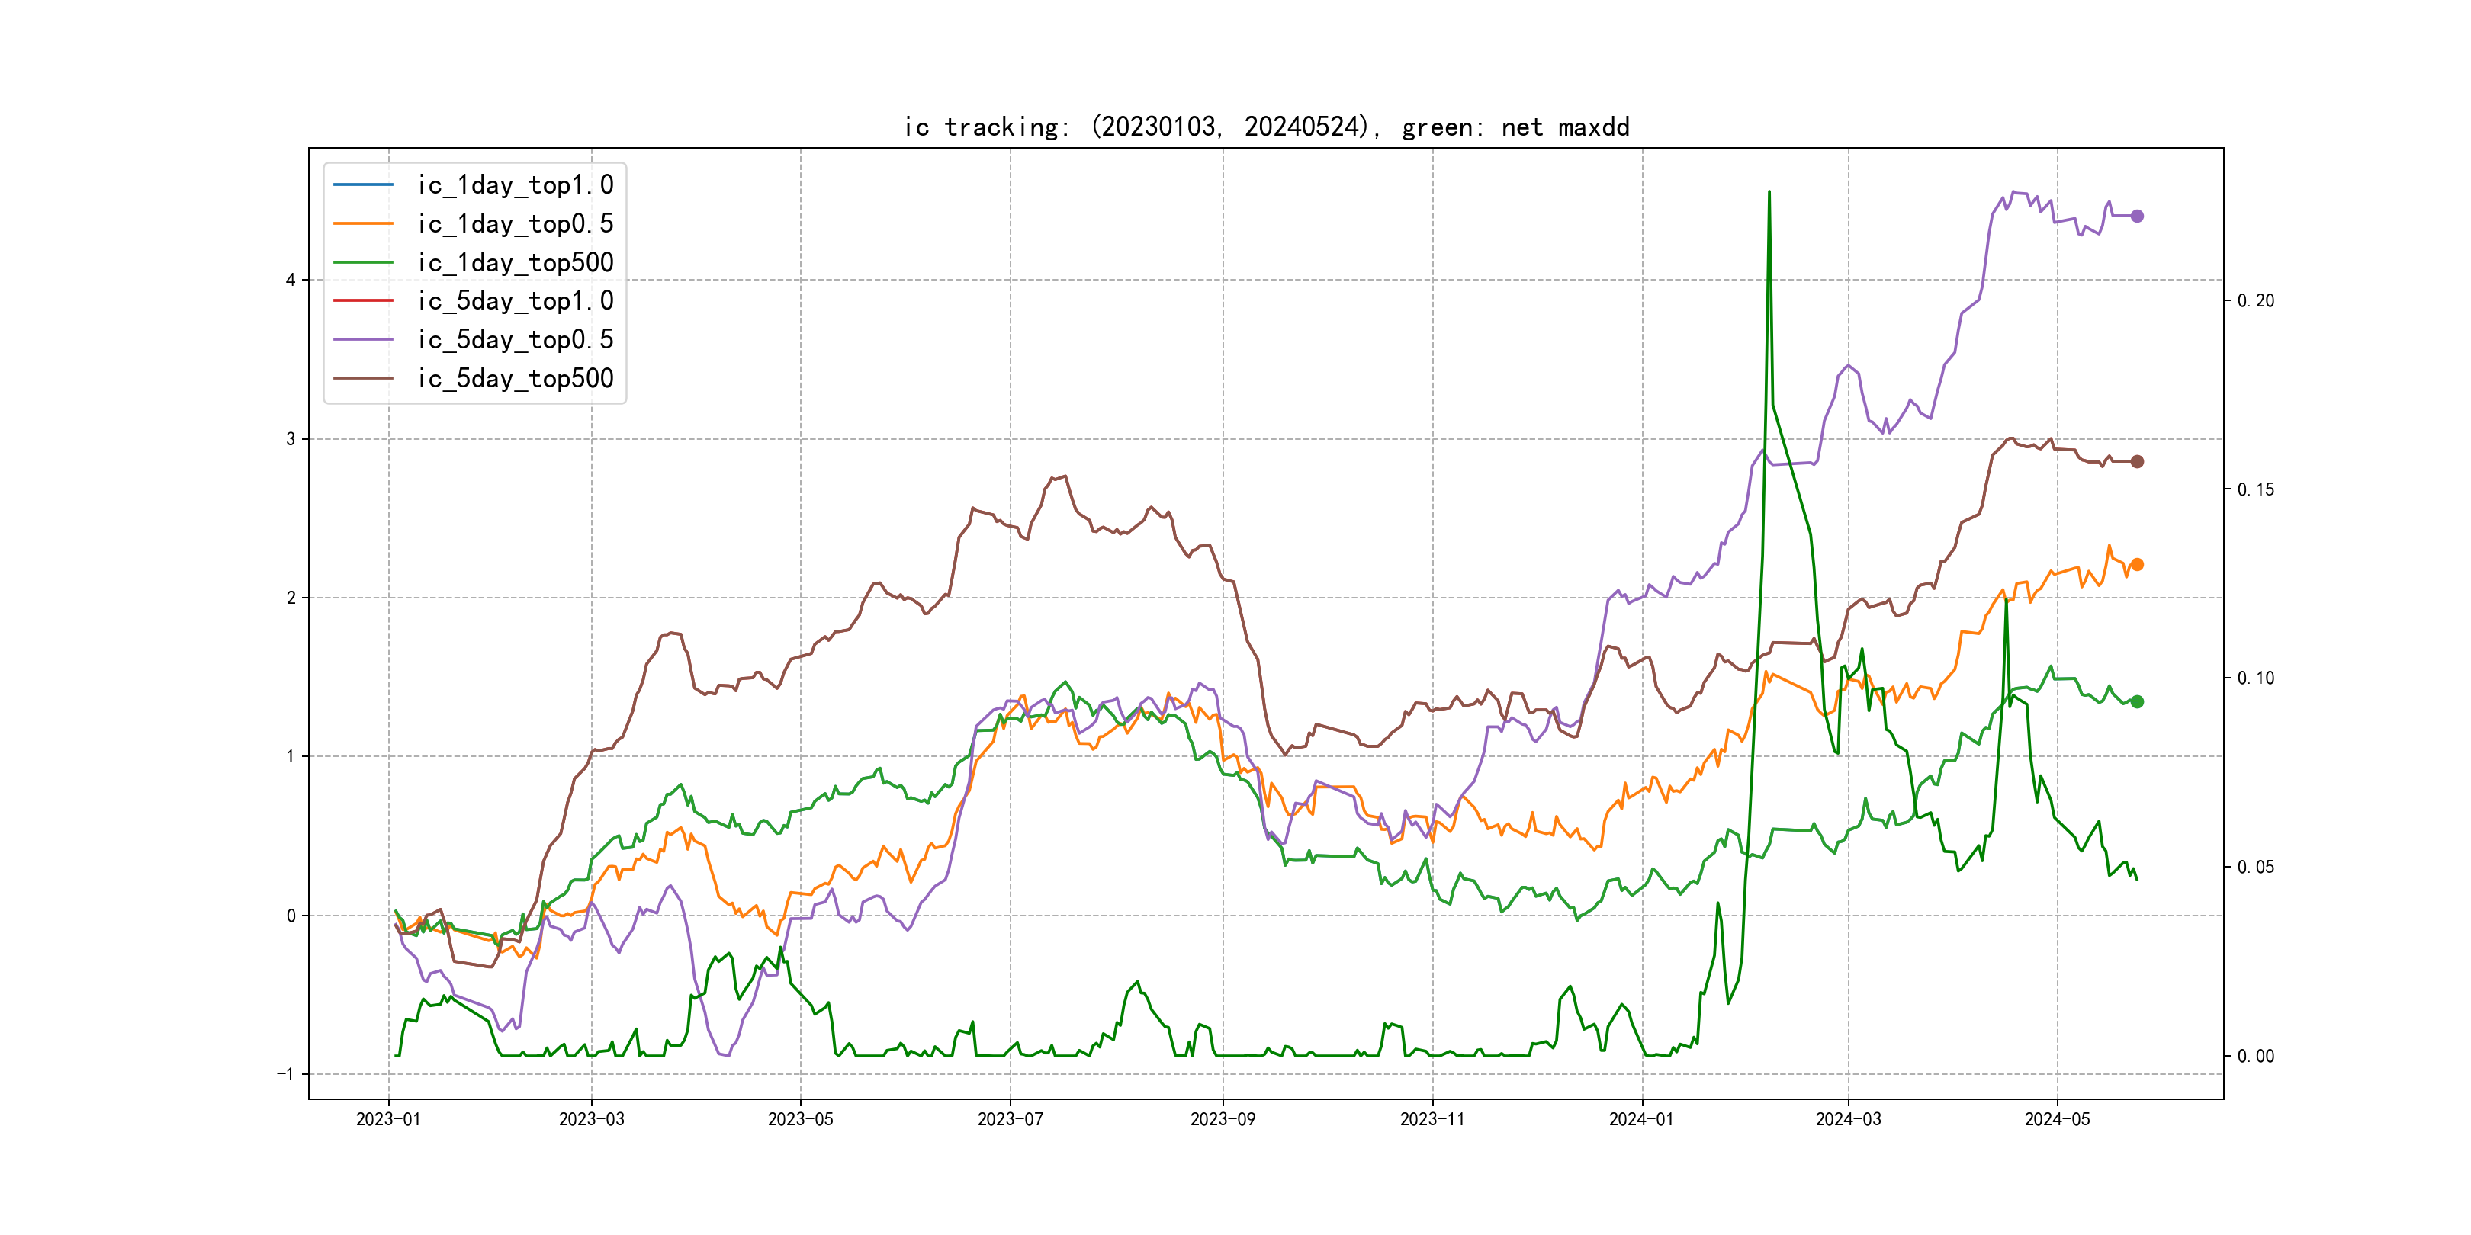Select the ic_5day_top0.5 legend label
2471x1235 pixels.
515,339
